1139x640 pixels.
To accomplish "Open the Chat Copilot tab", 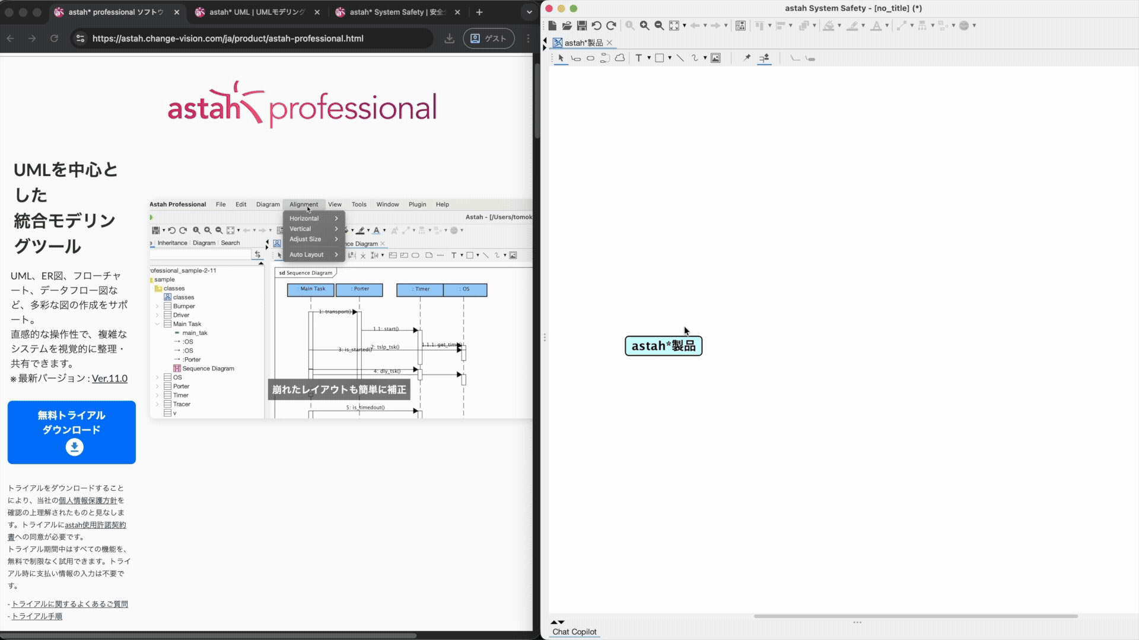I will click(x=574, y=632).
